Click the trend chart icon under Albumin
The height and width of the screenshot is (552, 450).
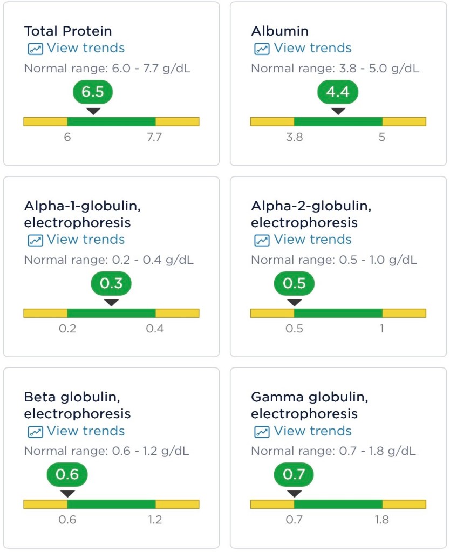point(262,49)
